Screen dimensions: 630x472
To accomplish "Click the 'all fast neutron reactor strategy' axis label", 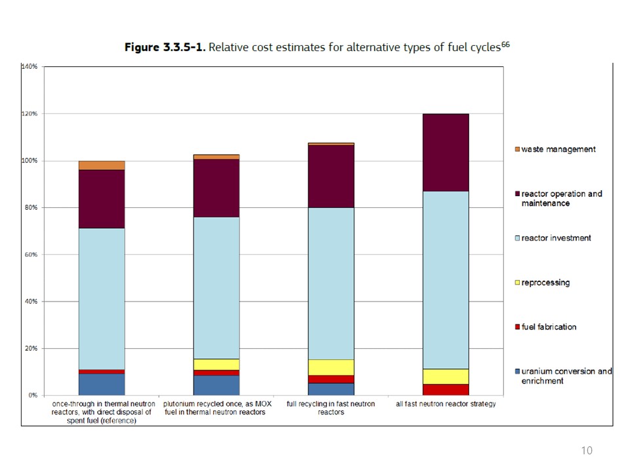I will (x=446, y=404).
